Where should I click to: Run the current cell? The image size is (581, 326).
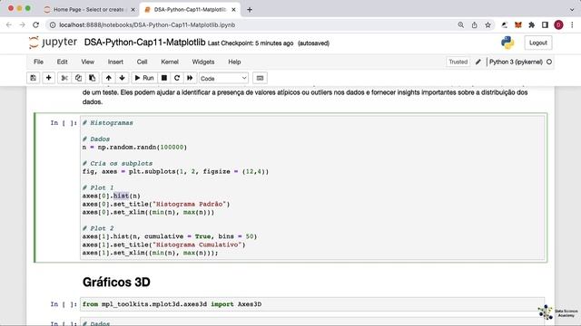144,78
